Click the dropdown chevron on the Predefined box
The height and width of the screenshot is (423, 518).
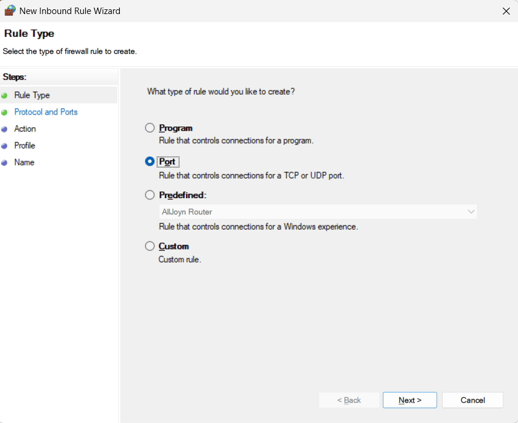point(471,211)
